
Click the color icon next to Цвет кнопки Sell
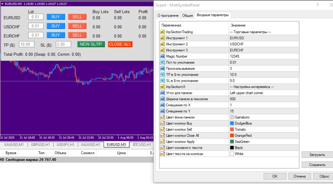[x=162, y=129]
